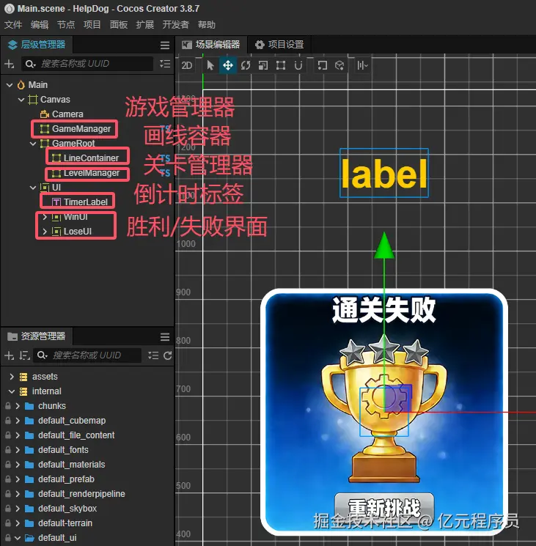Viewport: 536px width, 546px height.
Task: Collapse all folders icon in Assets panel
Action: point(153,355)
